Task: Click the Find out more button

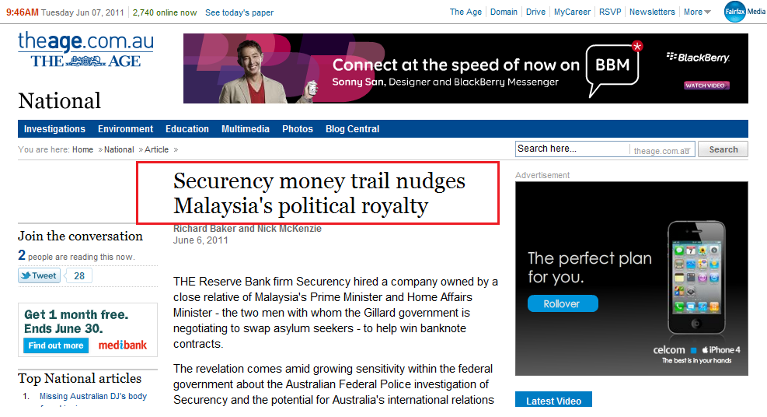Action: point(56,345)
